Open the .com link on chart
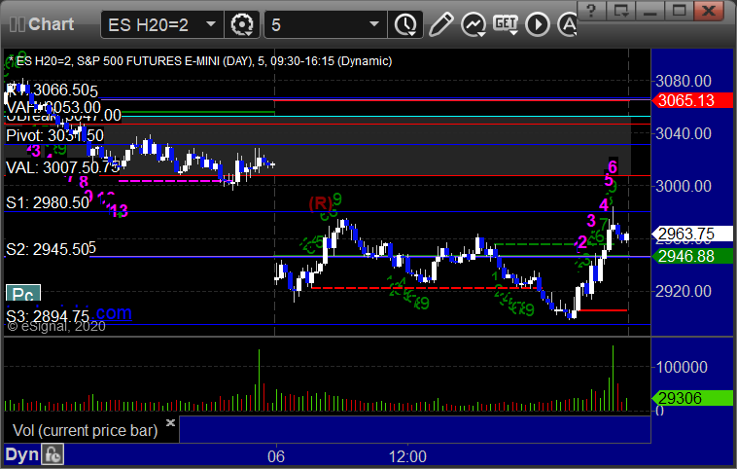Screen dimensions: 737x469 click(114, 312)
